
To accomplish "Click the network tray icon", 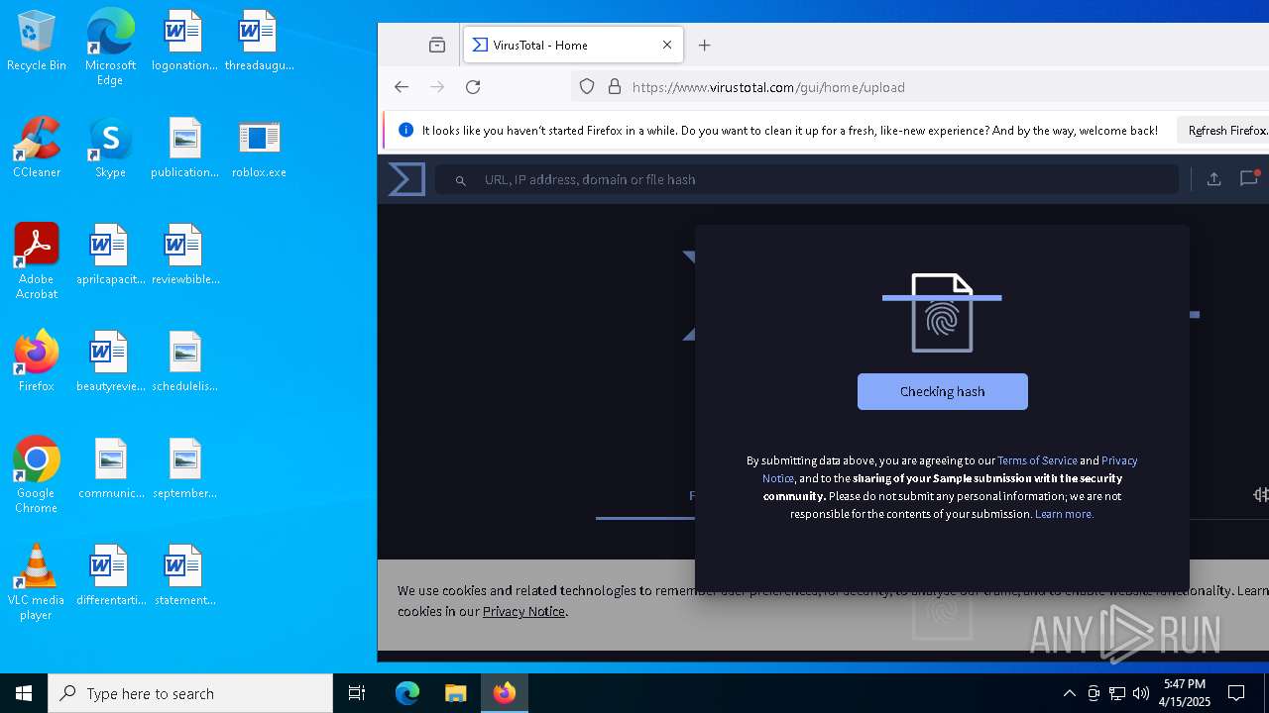I will click(1117, 693).
